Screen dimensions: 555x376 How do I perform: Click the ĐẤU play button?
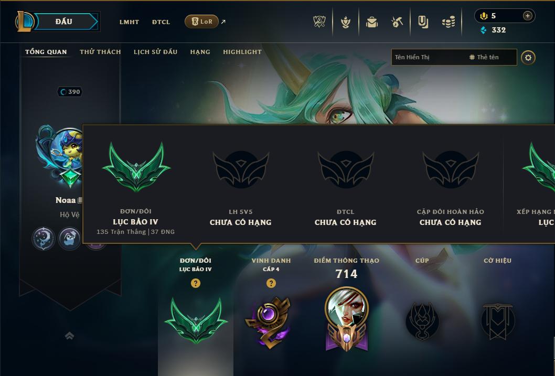(x=63, y=22)
